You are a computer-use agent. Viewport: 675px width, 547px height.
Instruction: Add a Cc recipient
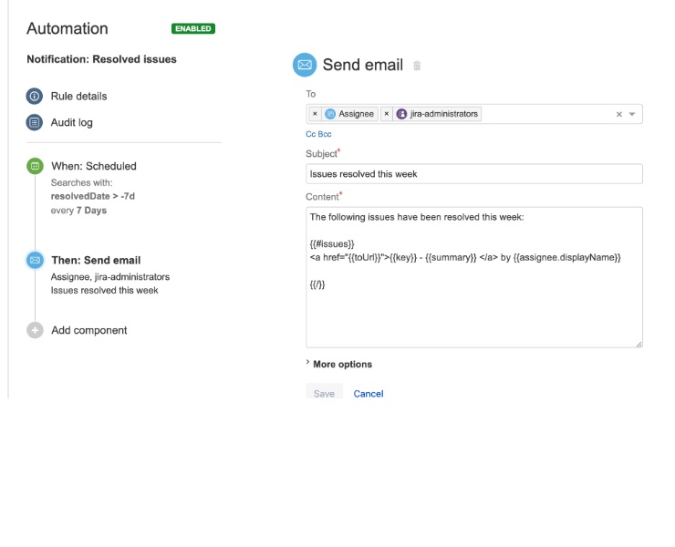point(310,134)
